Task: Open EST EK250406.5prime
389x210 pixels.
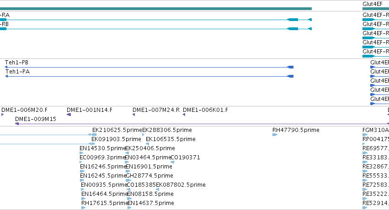Action: tap(150, 148)
